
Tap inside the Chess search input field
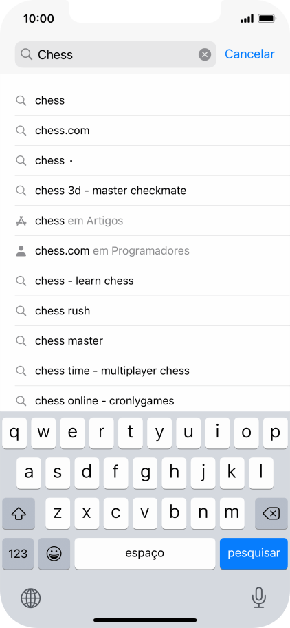tap(115, 54)
